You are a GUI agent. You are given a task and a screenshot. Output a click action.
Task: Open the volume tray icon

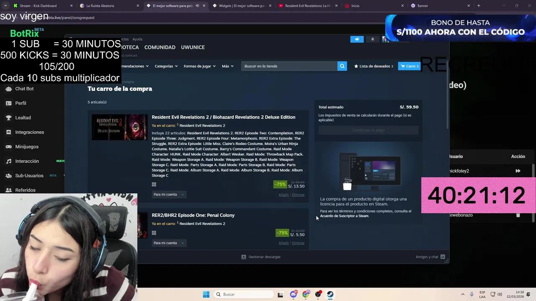[500, 294]
